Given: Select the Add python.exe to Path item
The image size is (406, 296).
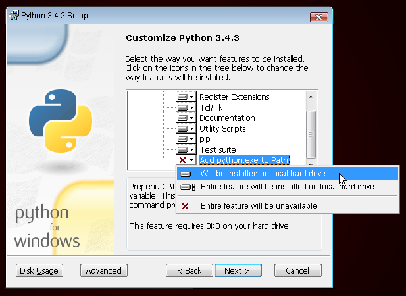Looking at the screenshot, I should (243, 160).
